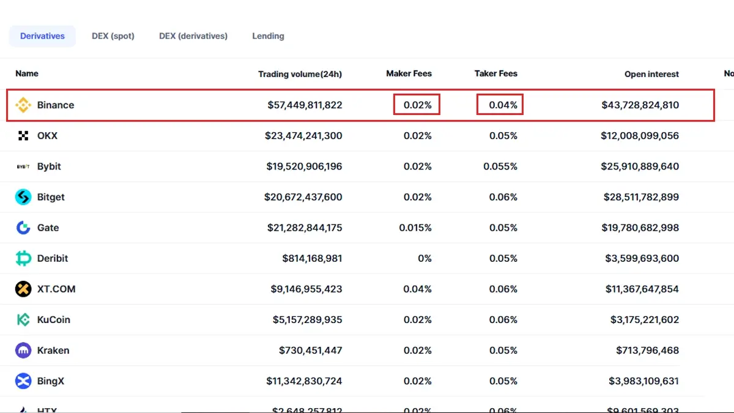
Task: Select OKX trading volume $23,474,241,300
Action: click(x=303, y=136)
